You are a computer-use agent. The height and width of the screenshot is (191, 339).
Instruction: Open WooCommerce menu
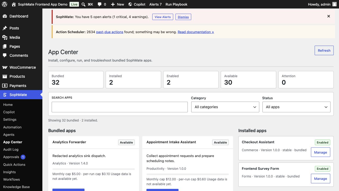tap(21, 67)
